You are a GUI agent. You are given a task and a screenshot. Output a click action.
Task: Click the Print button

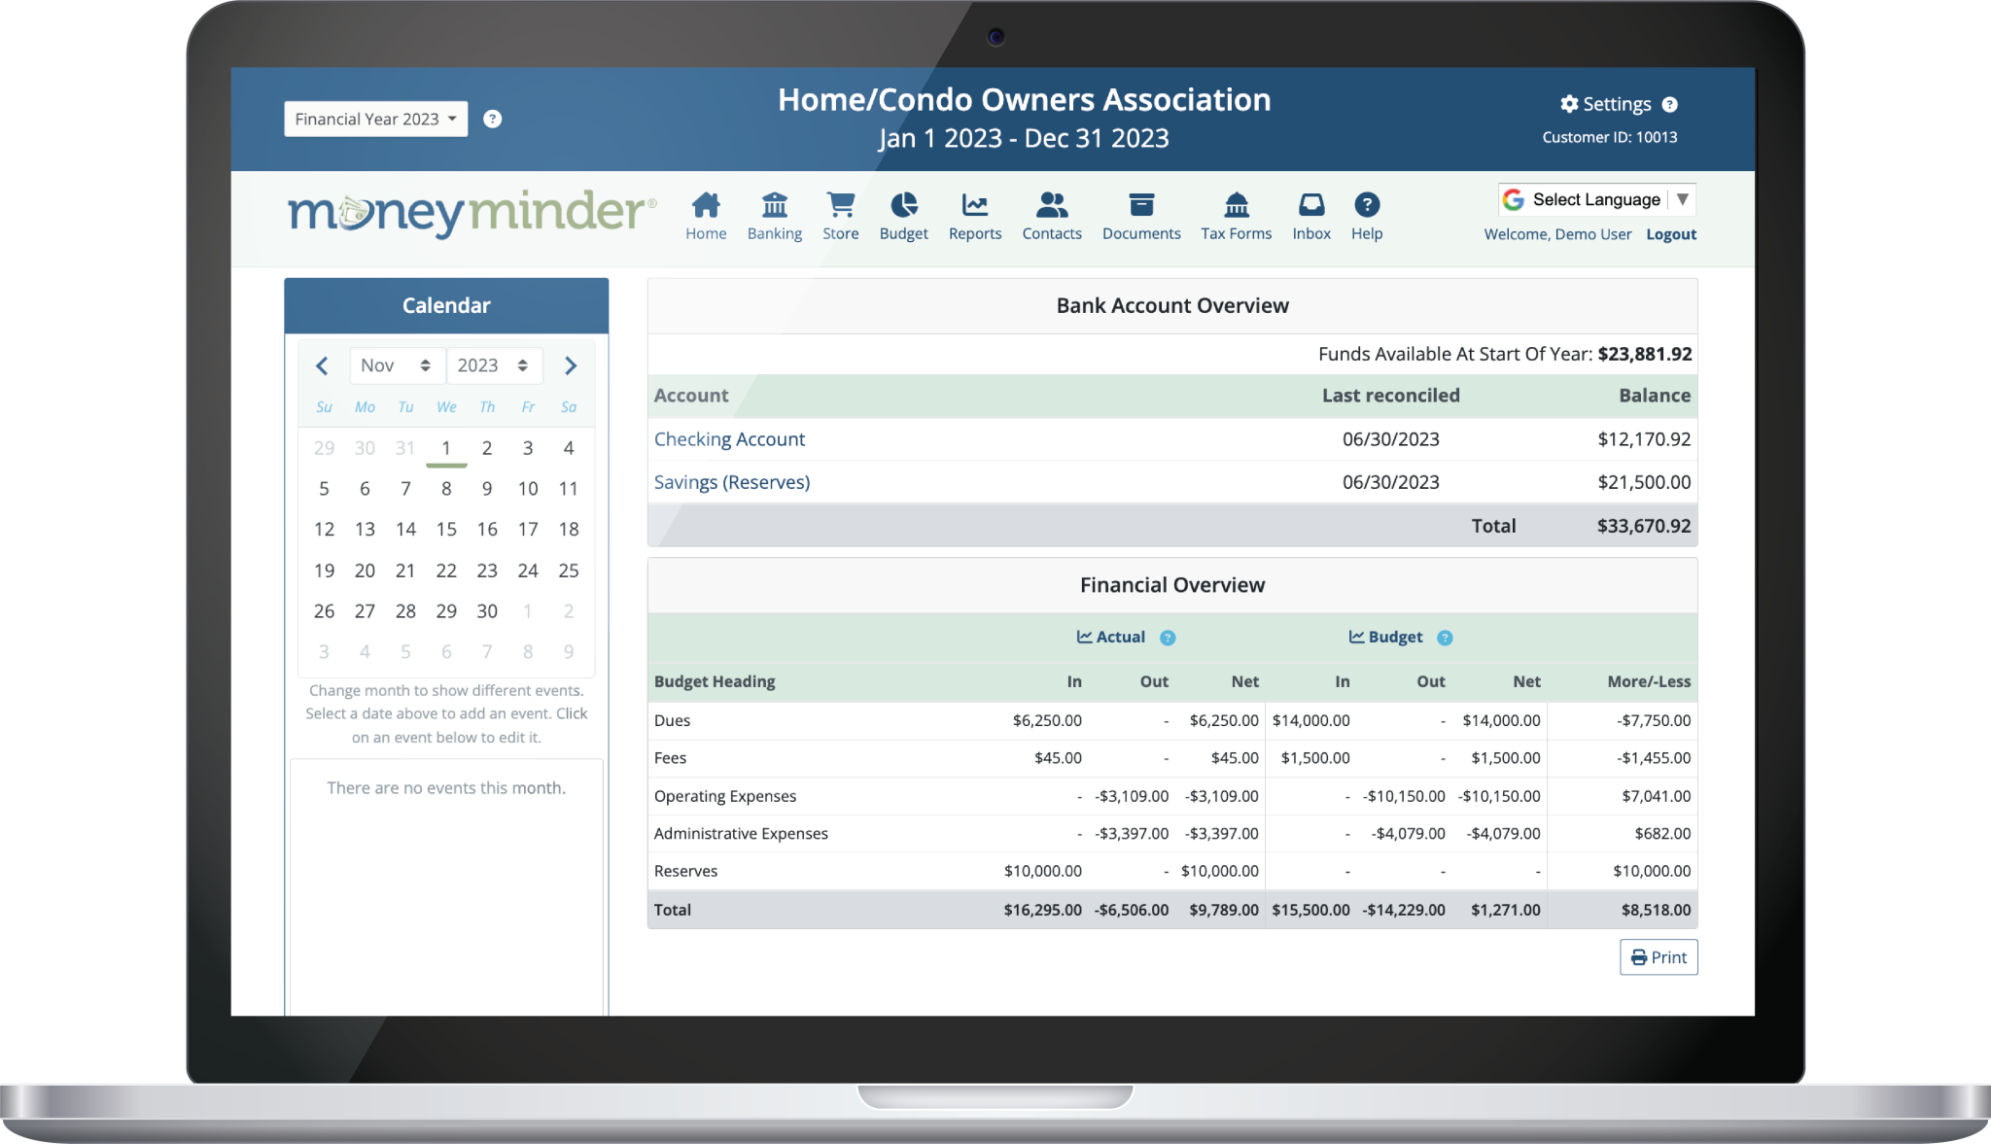click(x=1659, y=956)
